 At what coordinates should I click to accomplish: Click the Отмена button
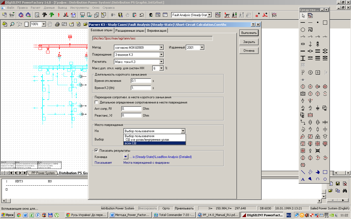click(x=249, y=51)
